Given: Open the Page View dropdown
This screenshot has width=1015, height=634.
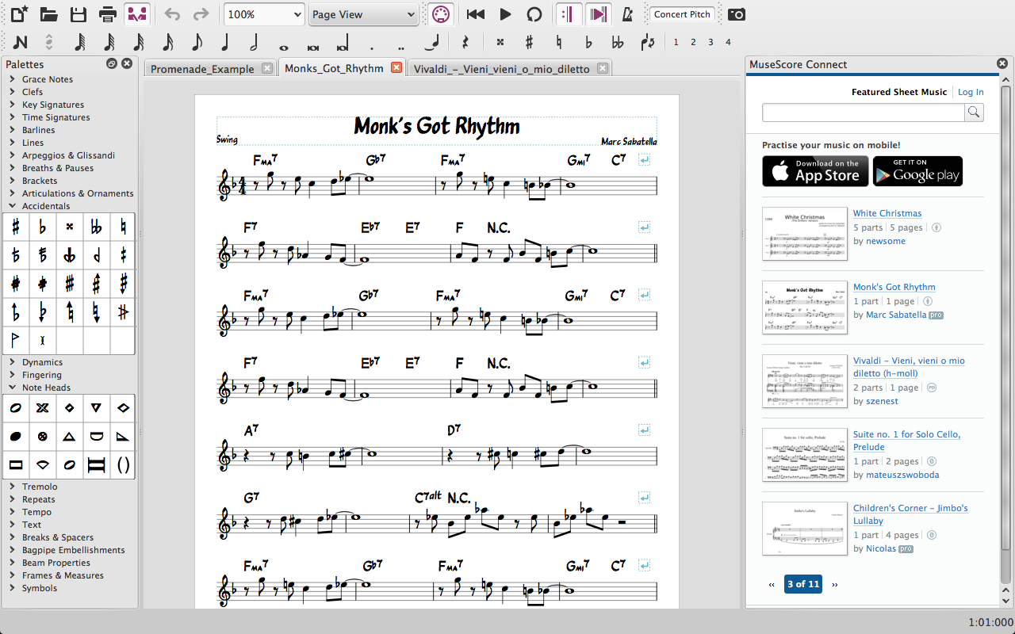Looking at the screenshot, I should (x=363, y=13).
